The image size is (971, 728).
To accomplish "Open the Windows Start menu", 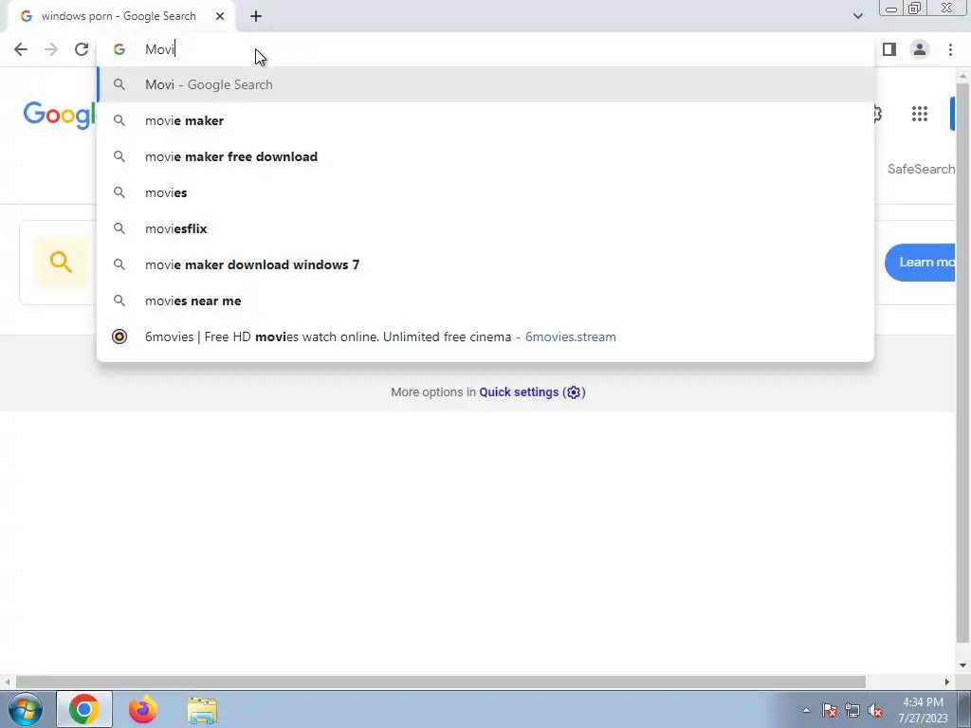I will 26,709.
